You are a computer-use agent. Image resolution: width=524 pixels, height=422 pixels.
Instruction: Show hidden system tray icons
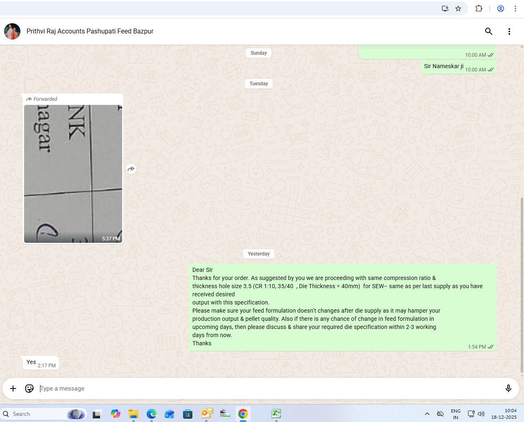[427, 414]
